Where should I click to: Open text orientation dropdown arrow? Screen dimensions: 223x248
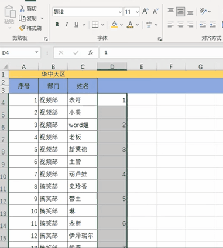[x=210, y=12]
